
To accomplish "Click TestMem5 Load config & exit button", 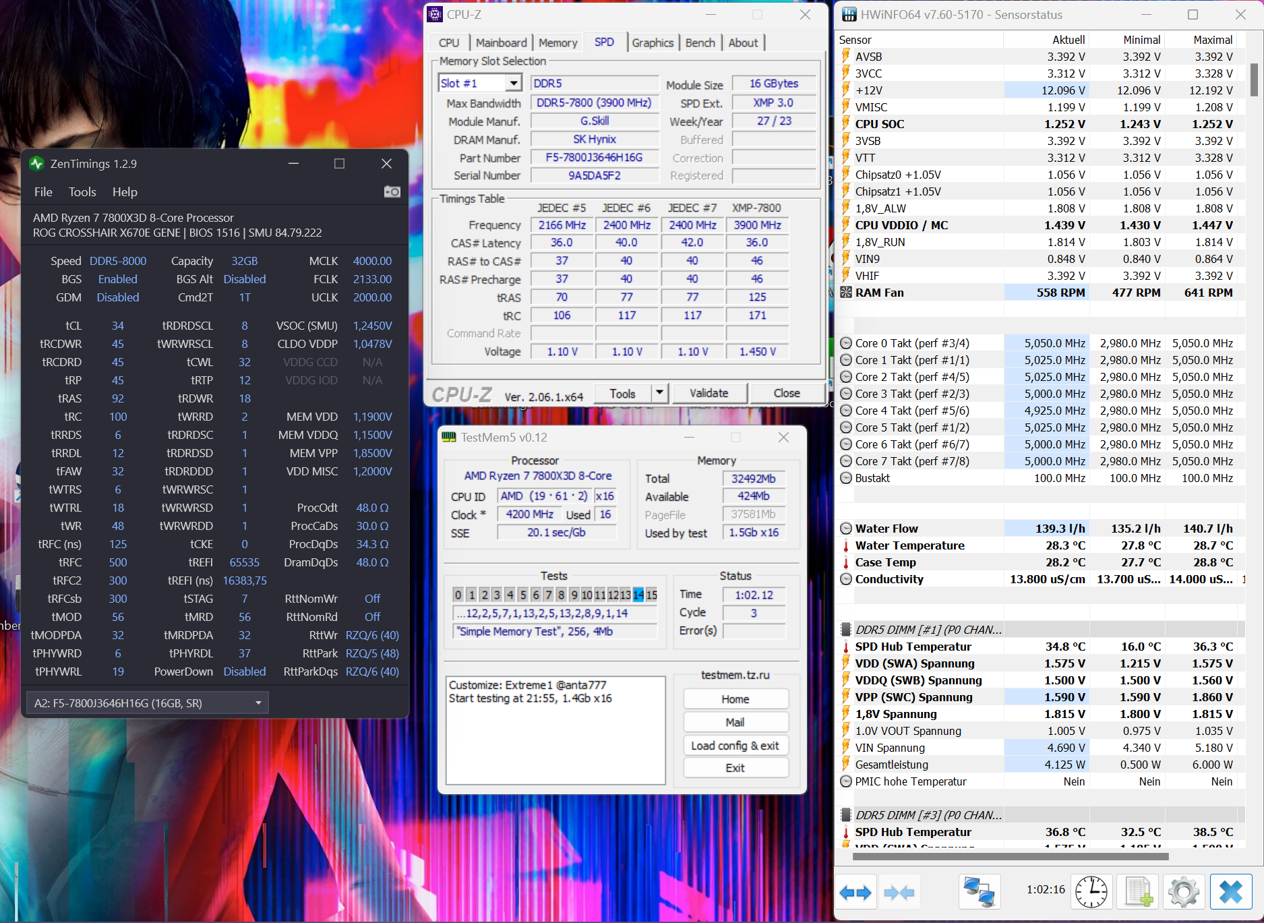I will tap(735, 745).
